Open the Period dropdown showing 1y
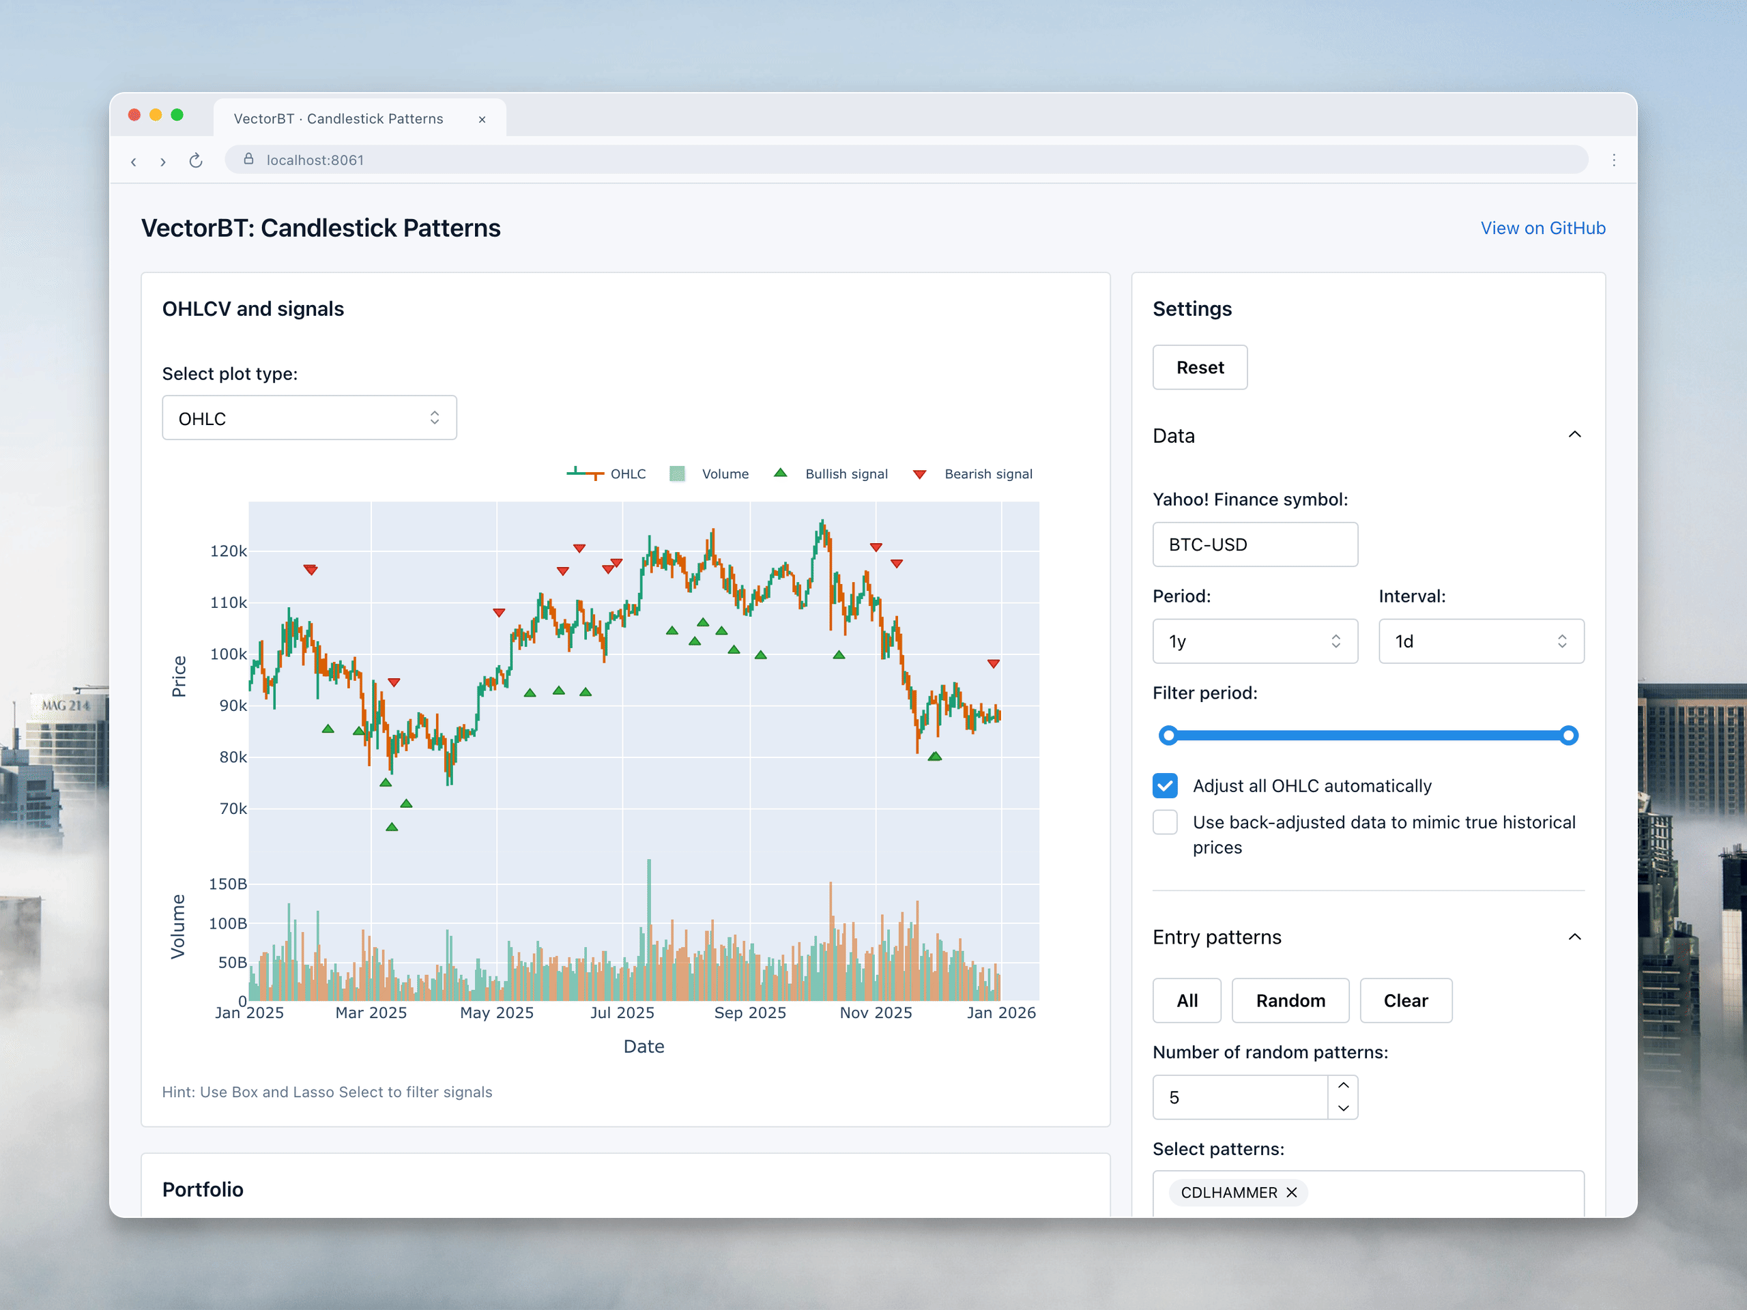Screen dimensions: 1747x1310 point(1255,641)
